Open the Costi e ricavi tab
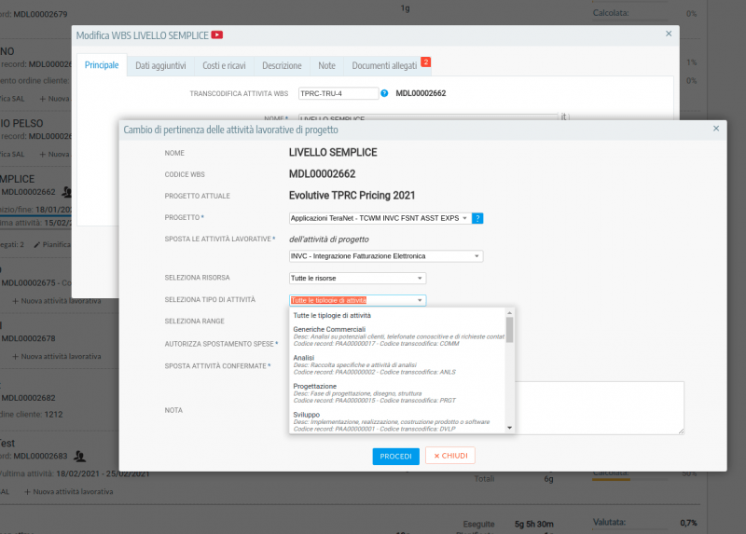This screenshot has height=534, width=746. (x=224, y=65)
